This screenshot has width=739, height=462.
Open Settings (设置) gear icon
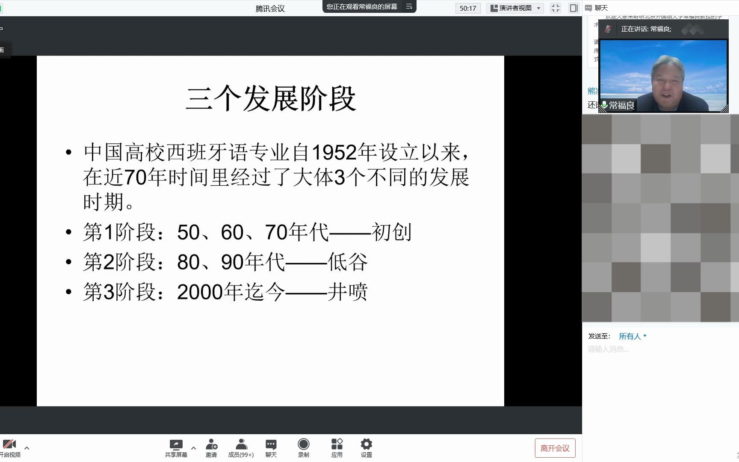(367, 448)
